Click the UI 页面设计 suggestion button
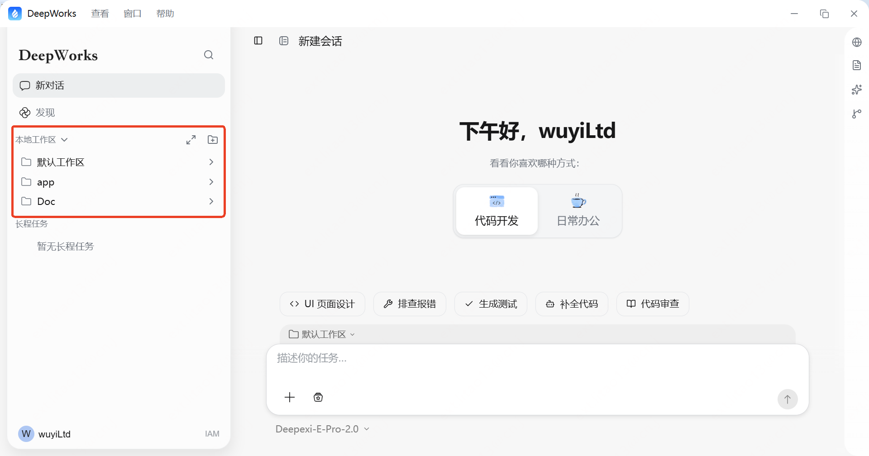 [322, 304]
